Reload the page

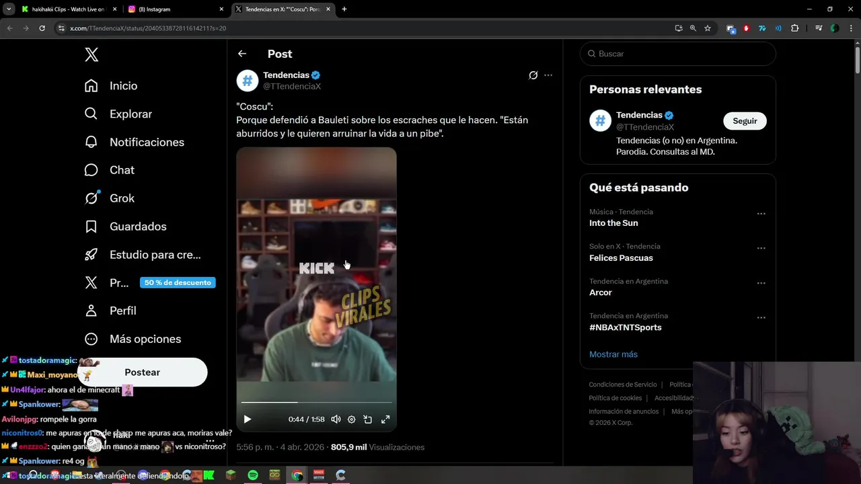click(x=42, y=28)
